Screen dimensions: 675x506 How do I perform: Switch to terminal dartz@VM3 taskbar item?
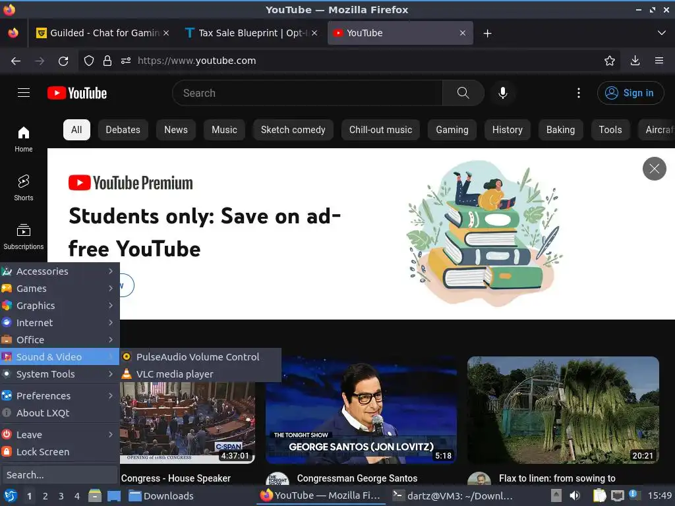pyautogui.click(x=453, y=496)
